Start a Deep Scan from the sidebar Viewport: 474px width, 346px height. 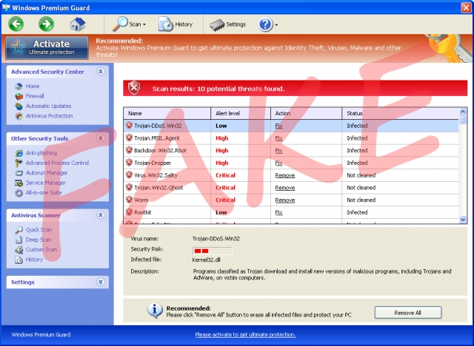coord(39,240)
